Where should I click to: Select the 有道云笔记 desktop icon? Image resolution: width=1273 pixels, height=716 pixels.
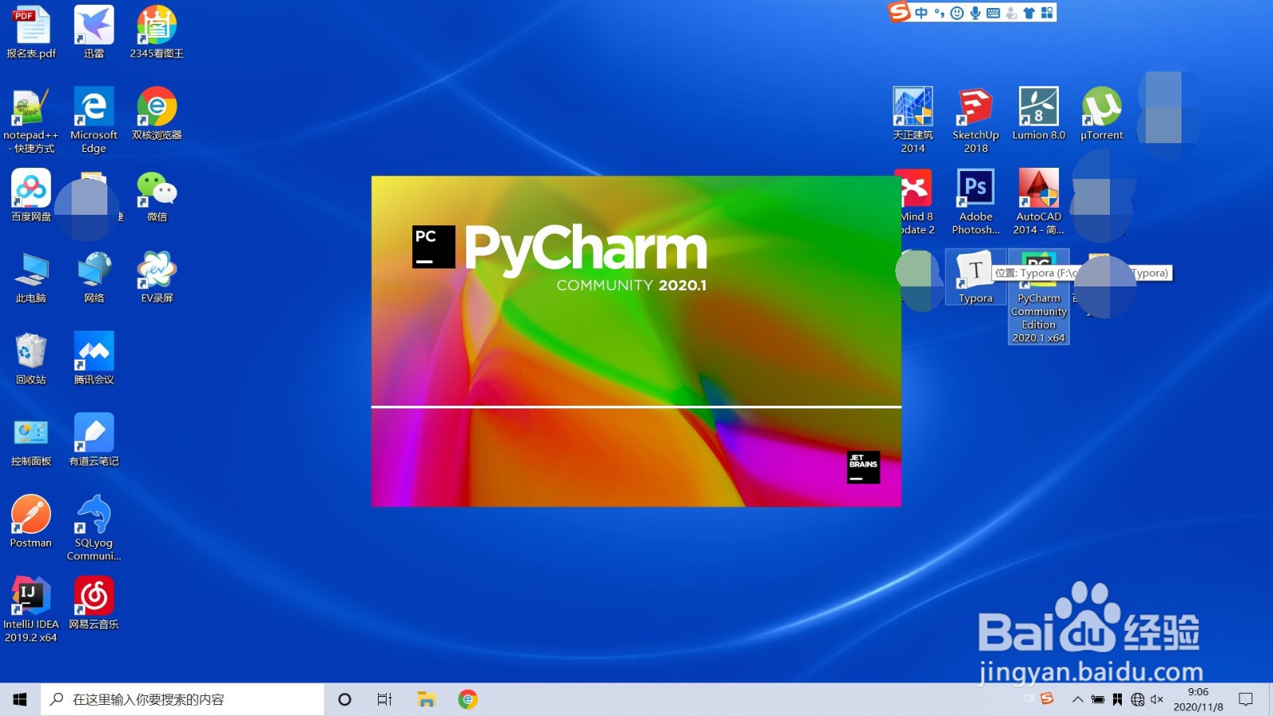click(x=94, y=440)
